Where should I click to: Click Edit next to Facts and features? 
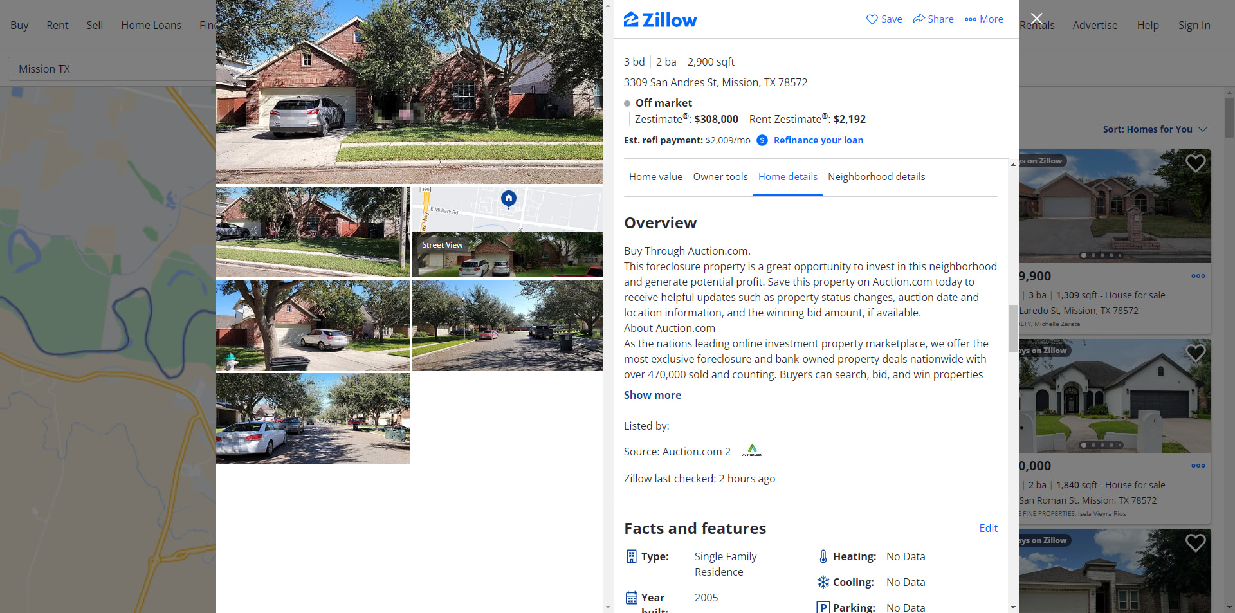coord(988,528)
